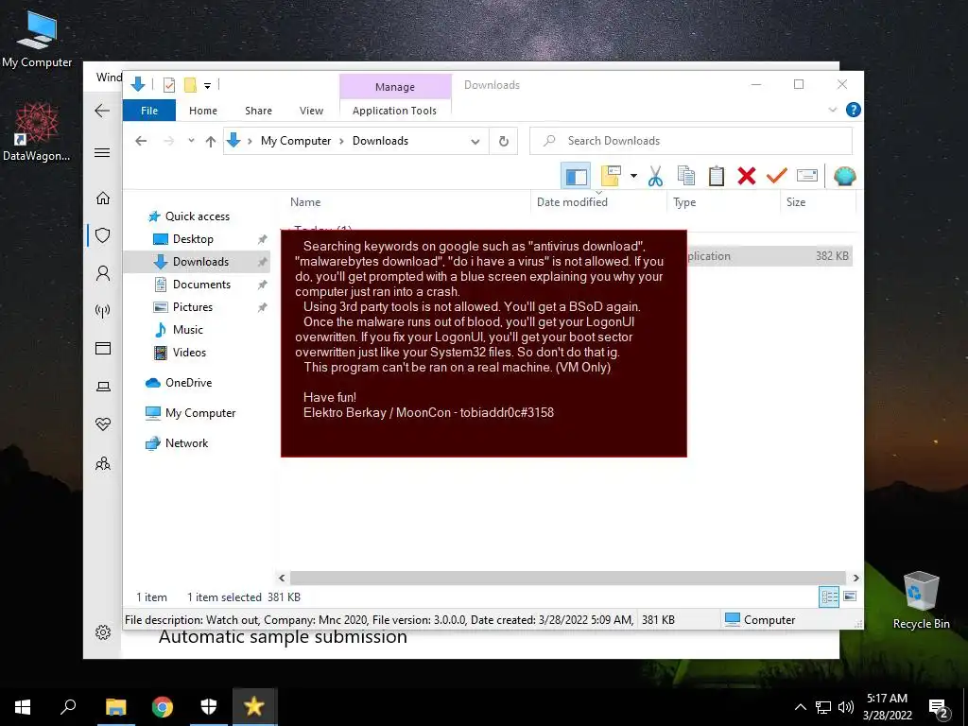The width and height of the screenshot is (968, 726).
Task: Switch to Details view layout button
Action: [829, 596]
